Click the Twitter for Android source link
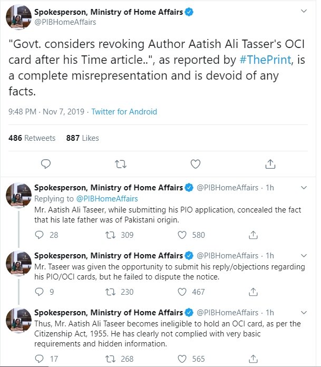Viewport: 321px width, 367px height. tap(124, 112)
